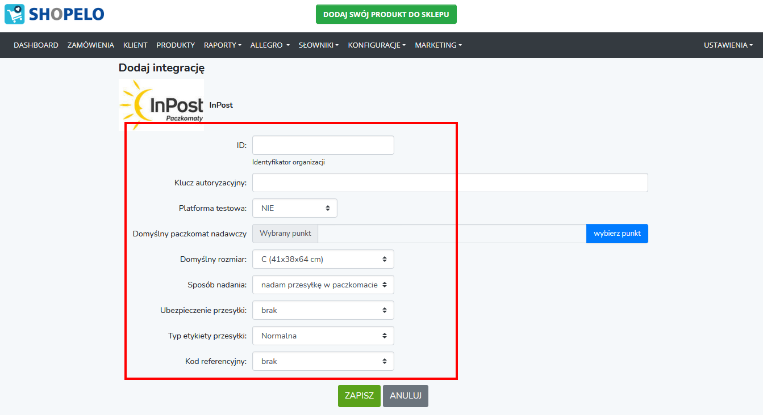Expand the Marketing dropdown menu

(x=438, y=45)
